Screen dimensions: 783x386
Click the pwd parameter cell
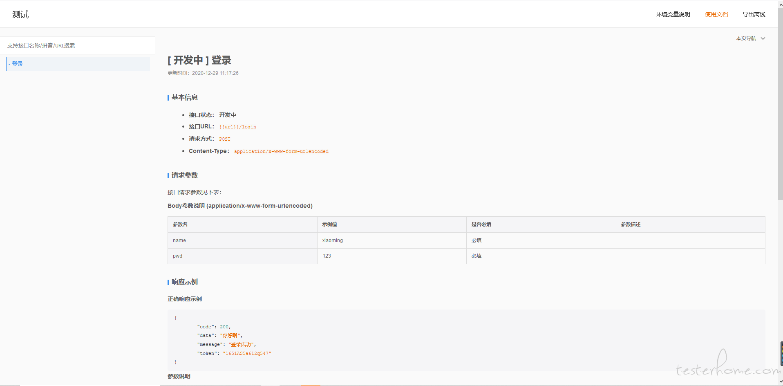point(242,256)
